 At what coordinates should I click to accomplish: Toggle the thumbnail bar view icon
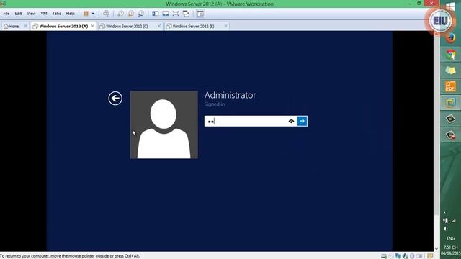166,14
